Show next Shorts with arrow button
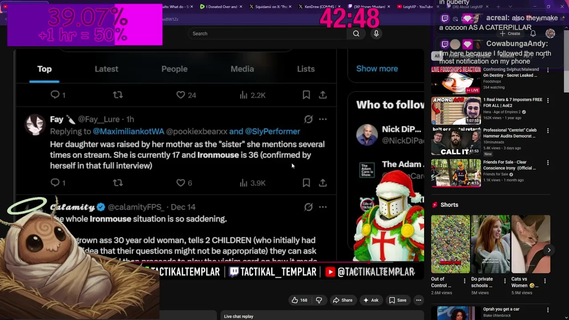The width and height of the screenshot is (569, 320). 549,250
